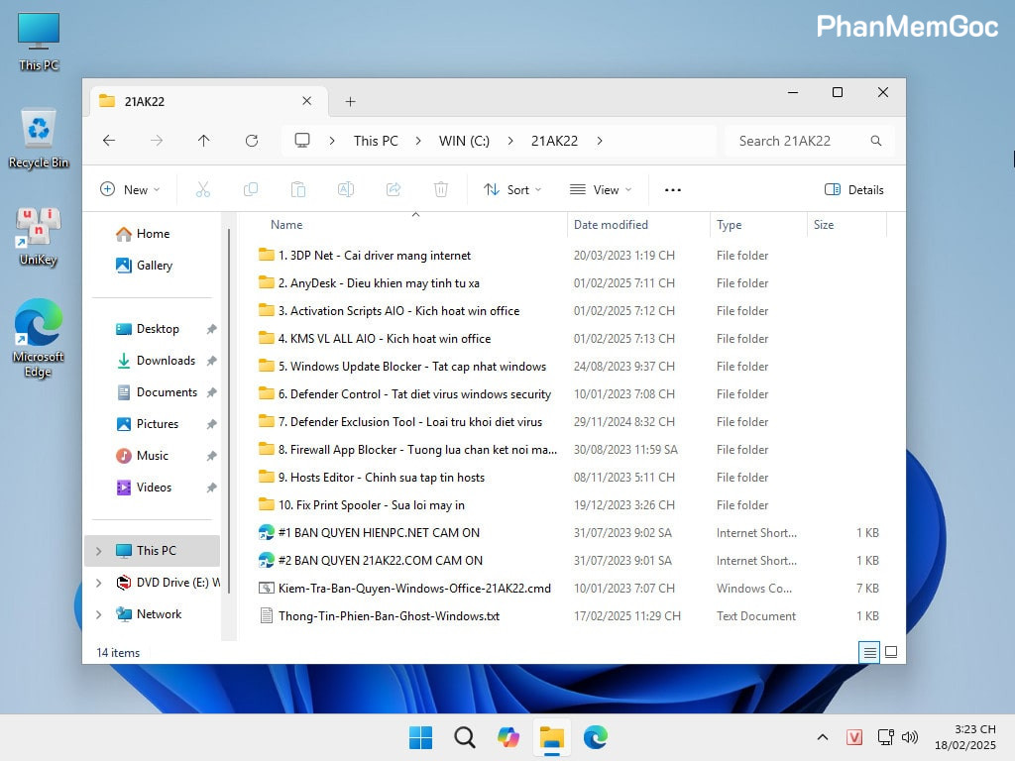
Task: Click the Search 21AK22 input field
Action: click(798, 141)
